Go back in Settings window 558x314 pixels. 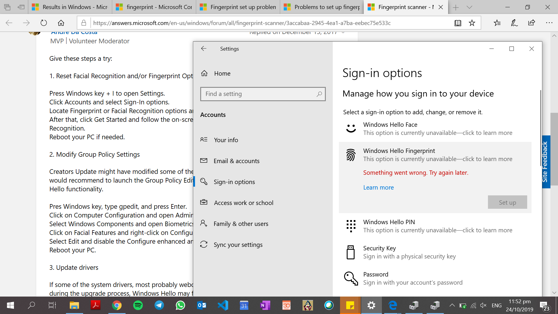coord(204,49)
